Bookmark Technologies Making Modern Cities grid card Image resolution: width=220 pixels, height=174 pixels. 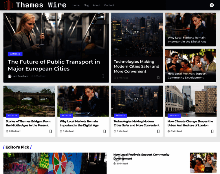pos(158,131)
